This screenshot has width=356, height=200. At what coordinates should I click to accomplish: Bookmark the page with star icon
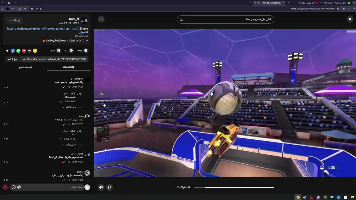(x=32, y=9)
